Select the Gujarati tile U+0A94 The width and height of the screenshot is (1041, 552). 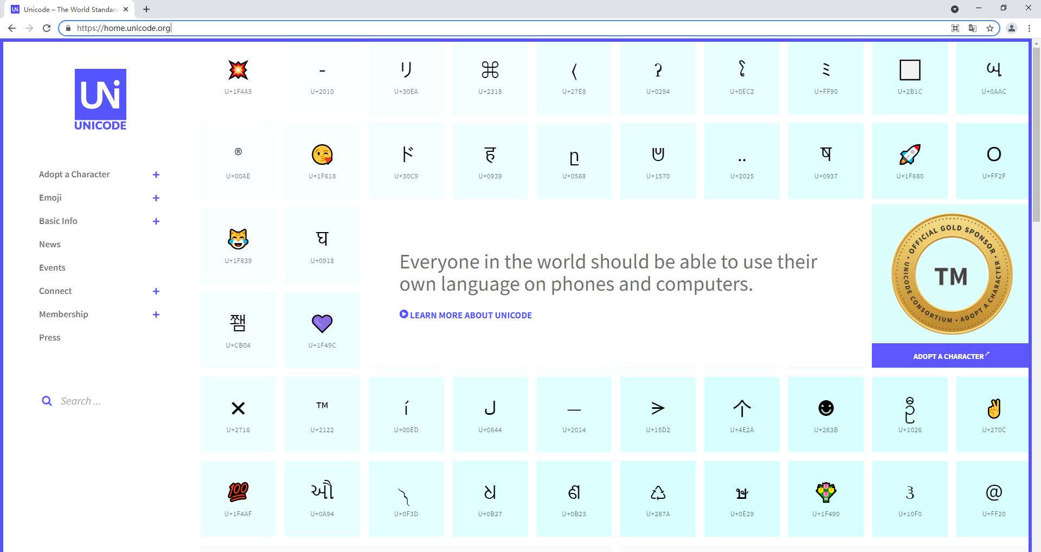(x=322, y=499)
